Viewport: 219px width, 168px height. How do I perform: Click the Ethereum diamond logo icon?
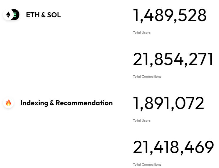(x=8, y=15)
